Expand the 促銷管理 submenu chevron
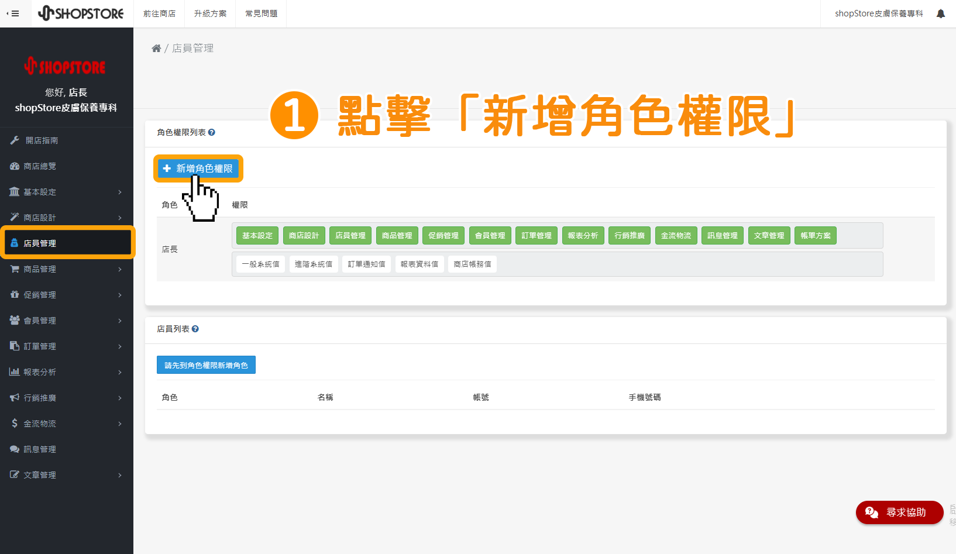The width and height of the screenshot is (956, 554). (x=120, y=295)
